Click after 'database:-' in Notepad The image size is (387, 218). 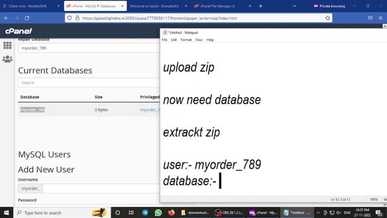(x=220, y=180)
